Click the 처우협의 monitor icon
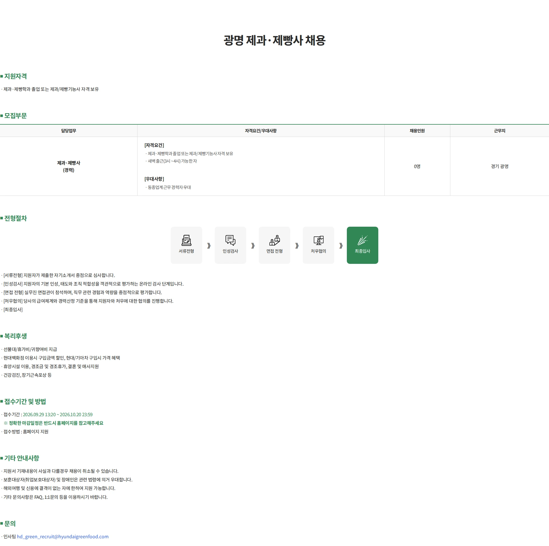549x546 pixels. point(319,240)
